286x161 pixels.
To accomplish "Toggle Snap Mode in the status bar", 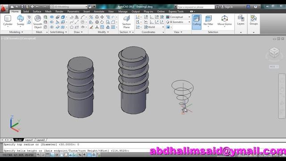I will (43, 155).
